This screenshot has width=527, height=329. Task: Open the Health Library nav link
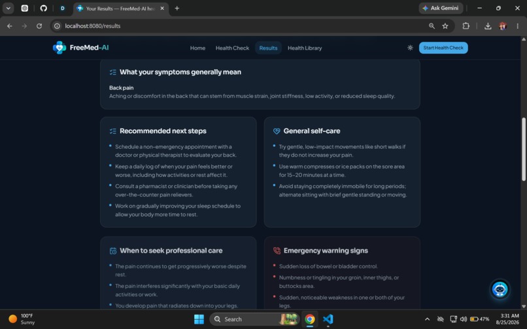pyautogui.click(x=305, y=48)
